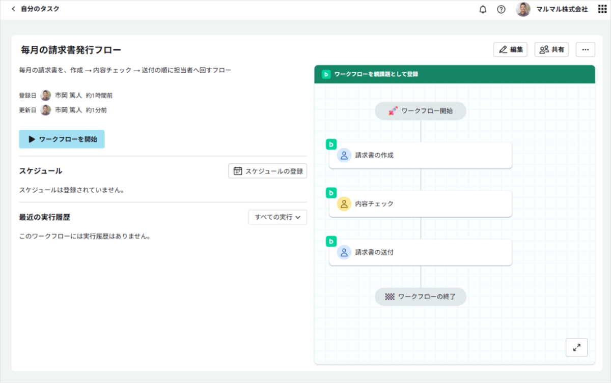The height and width of the screenshot is (383, 611).
Task: Click ワークフローを開始 button
Action: [62, 139]
